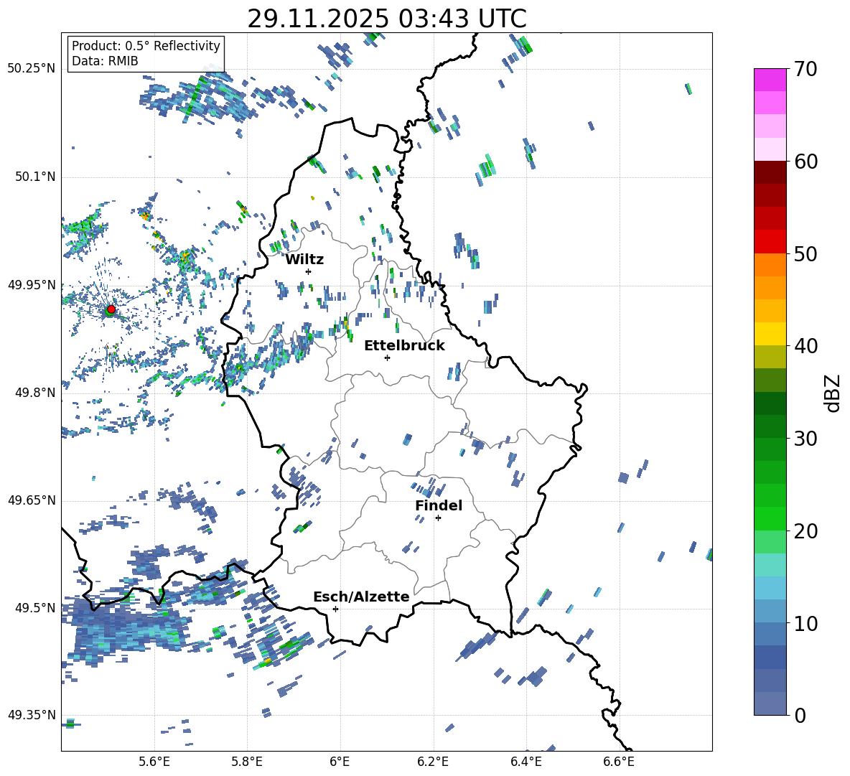Click the dBZ colorbar axis label
Image resolution: width=850 pixels, height=776 pixels.
coord(833,393)
